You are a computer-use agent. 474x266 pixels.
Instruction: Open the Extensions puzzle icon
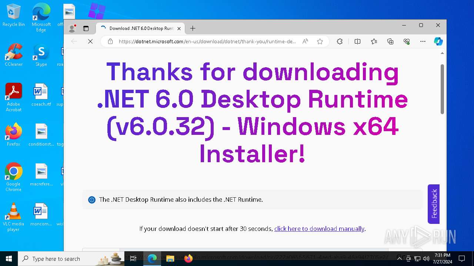pyautogui.click(x=340, y=41)
